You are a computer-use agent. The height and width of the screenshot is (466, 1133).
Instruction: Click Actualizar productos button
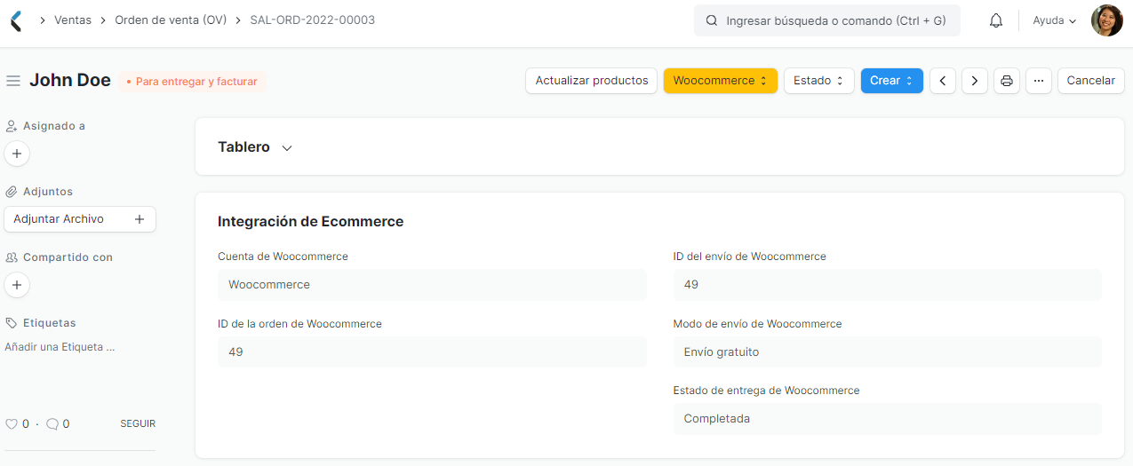pos(592,81)
